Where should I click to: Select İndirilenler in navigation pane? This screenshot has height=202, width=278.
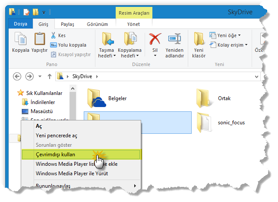click(x=39, y=102)
